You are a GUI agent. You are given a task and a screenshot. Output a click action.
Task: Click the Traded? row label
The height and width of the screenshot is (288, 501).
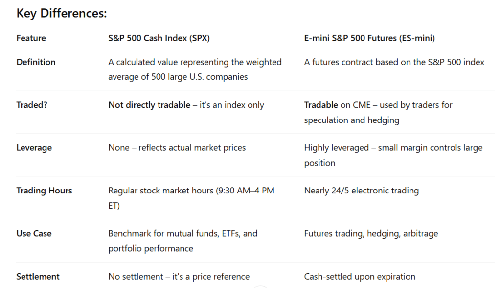point(32,105)
